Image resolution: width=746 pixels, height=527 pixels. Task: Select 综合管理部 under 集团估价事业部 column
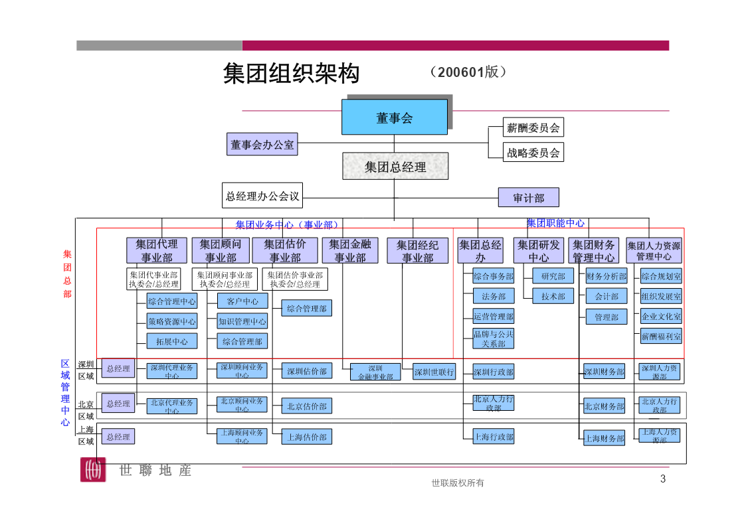coord(306,309)
